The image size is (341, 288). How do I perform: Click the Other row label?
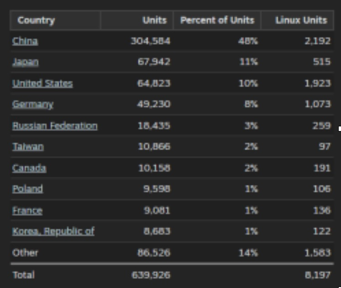point(25,252)
